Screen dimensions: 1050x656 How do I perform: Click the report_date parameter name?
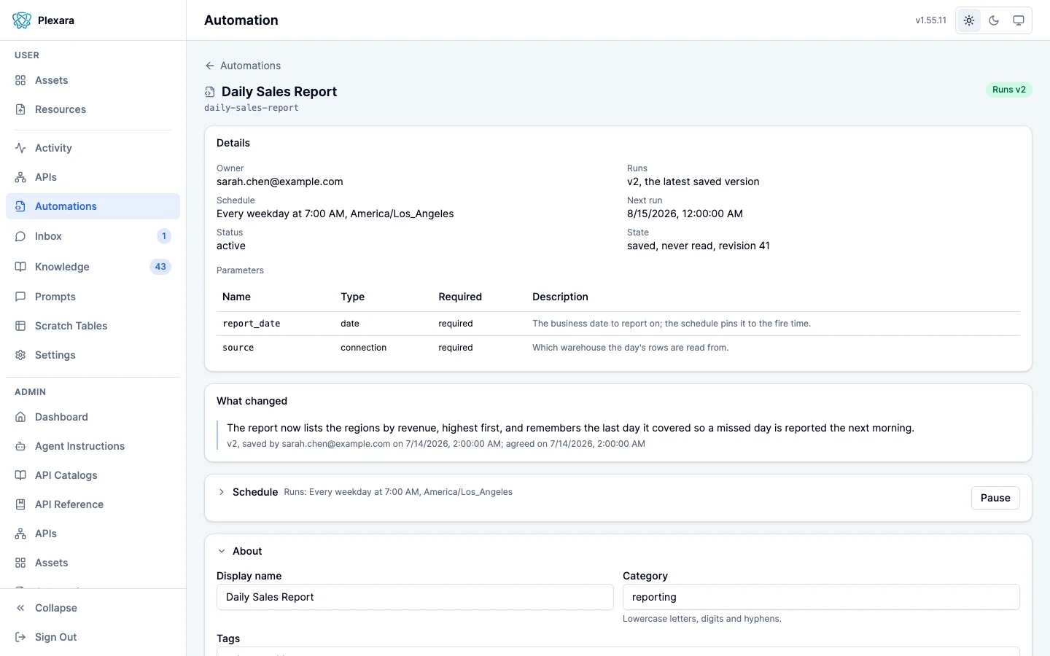(x=252, y=324)
